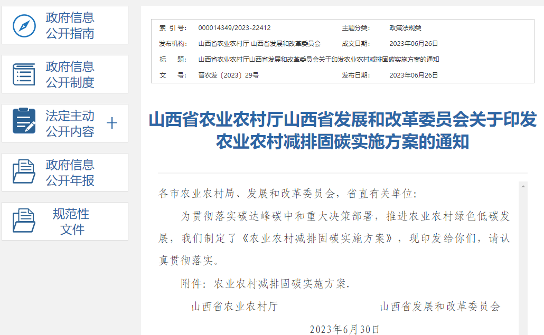
Task: Click the 政策法规类 topic classification value
Action: pyautogui.click(x=405, y=28)
